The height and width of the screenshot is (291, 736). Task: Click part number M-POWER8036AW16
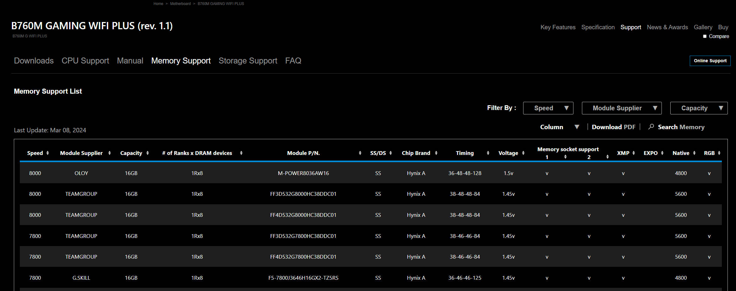click(x=303, y=173)
